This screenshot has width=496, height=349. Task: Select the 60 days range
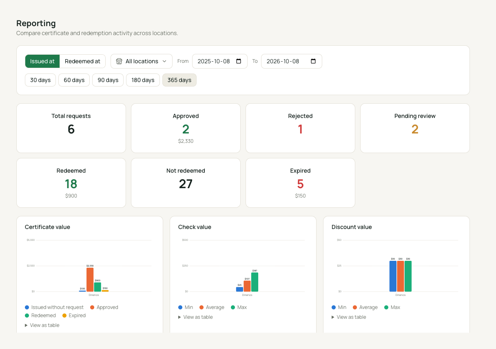click(x=74, y=80)
